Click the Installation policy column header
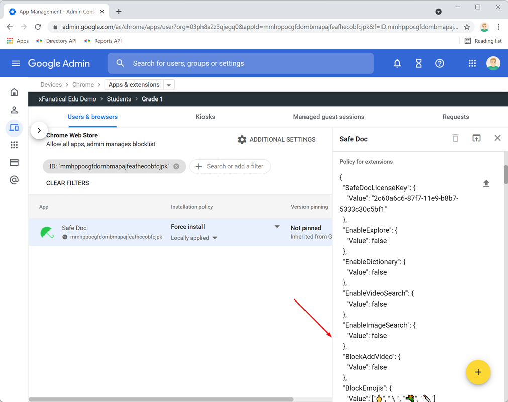 pos(192,207)
